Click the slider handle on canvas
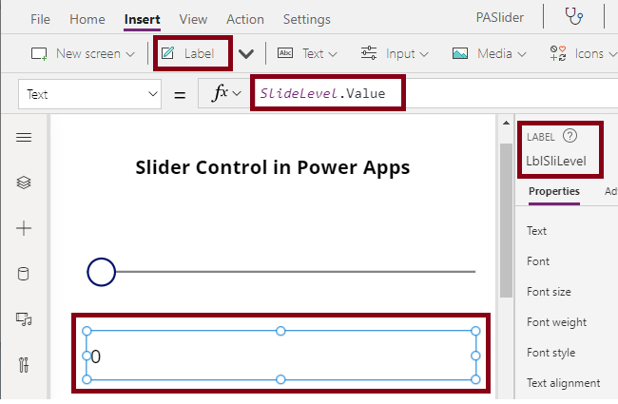This screenshot has height=404, width=618. (x=101, y=272)
